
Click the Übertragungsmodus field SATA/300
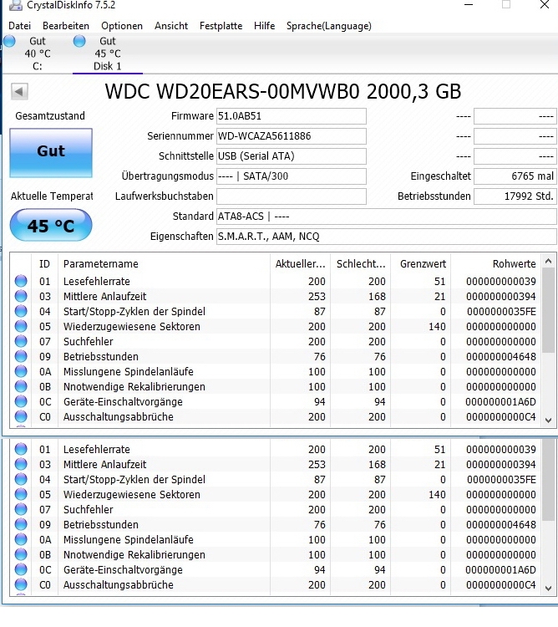(x=292, y=176)
